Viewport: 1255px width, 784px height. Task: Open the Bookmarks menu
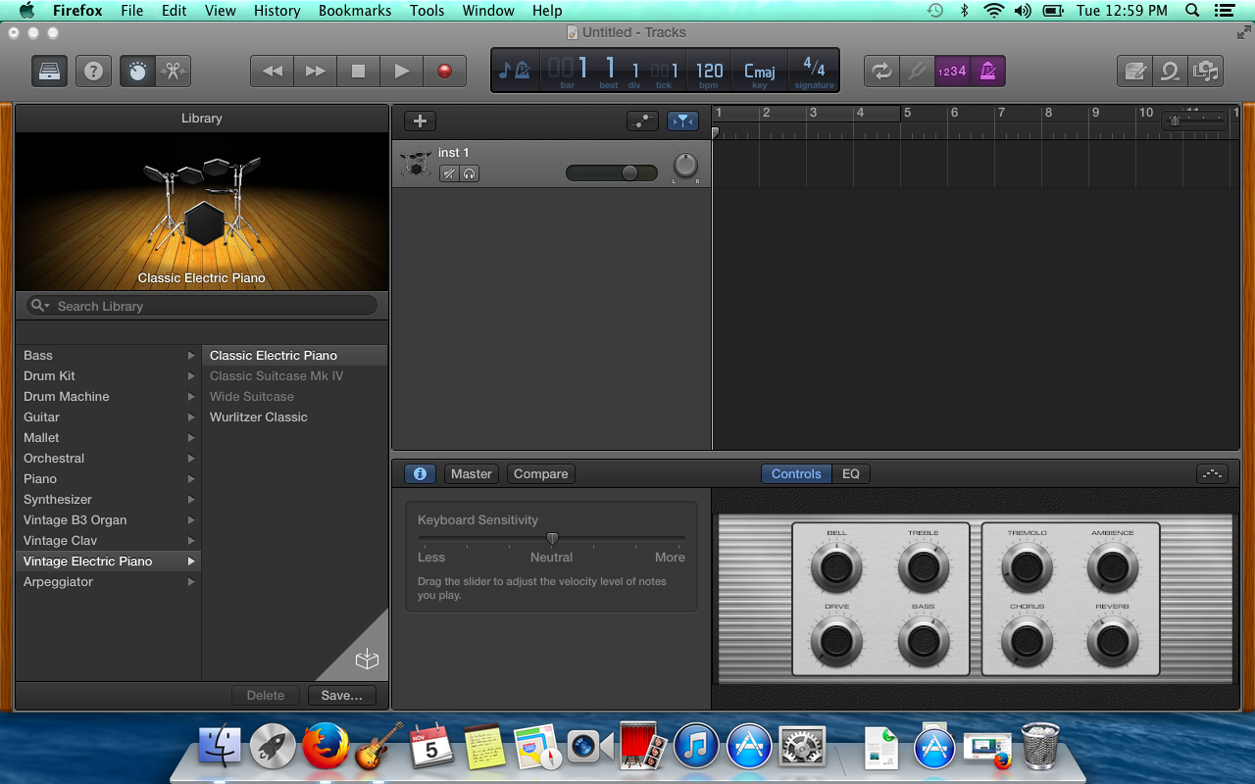click(354, 10)
